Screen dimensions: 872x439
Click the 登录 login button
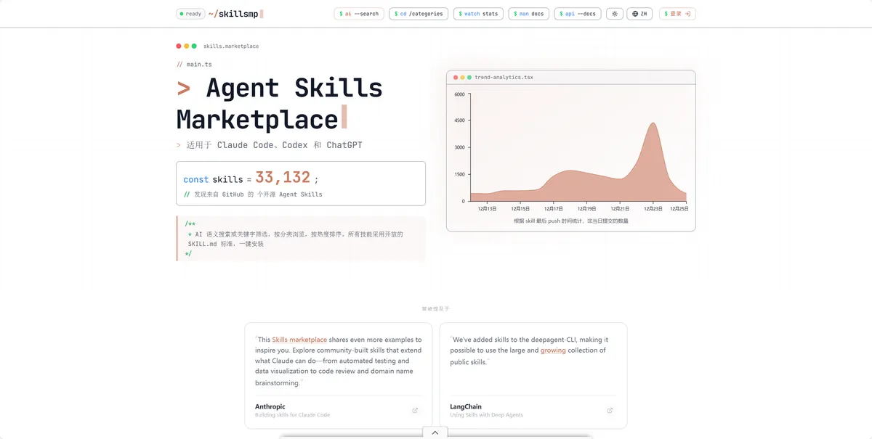click(677, 14)
